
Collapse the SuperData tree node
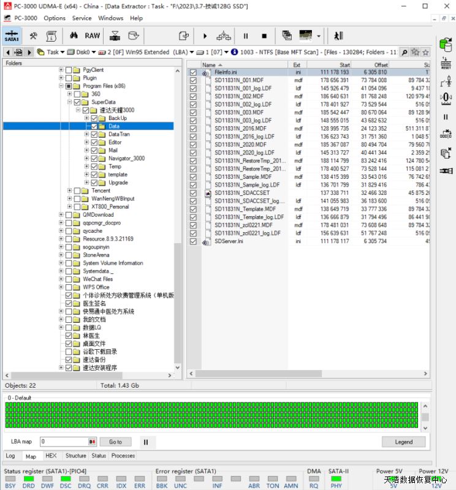click(x=70, y=102)
